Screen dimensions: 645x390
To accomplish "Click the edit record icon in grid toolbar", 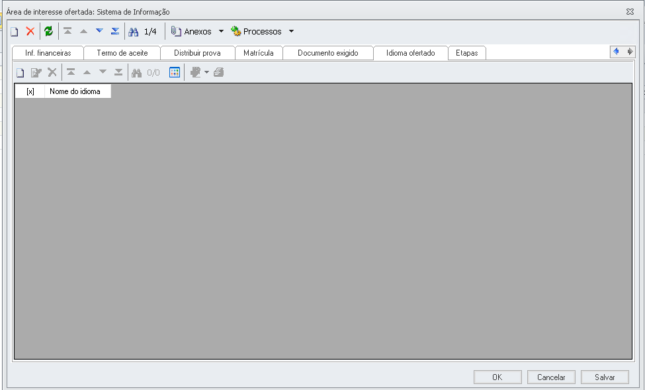I will point(36,73).
